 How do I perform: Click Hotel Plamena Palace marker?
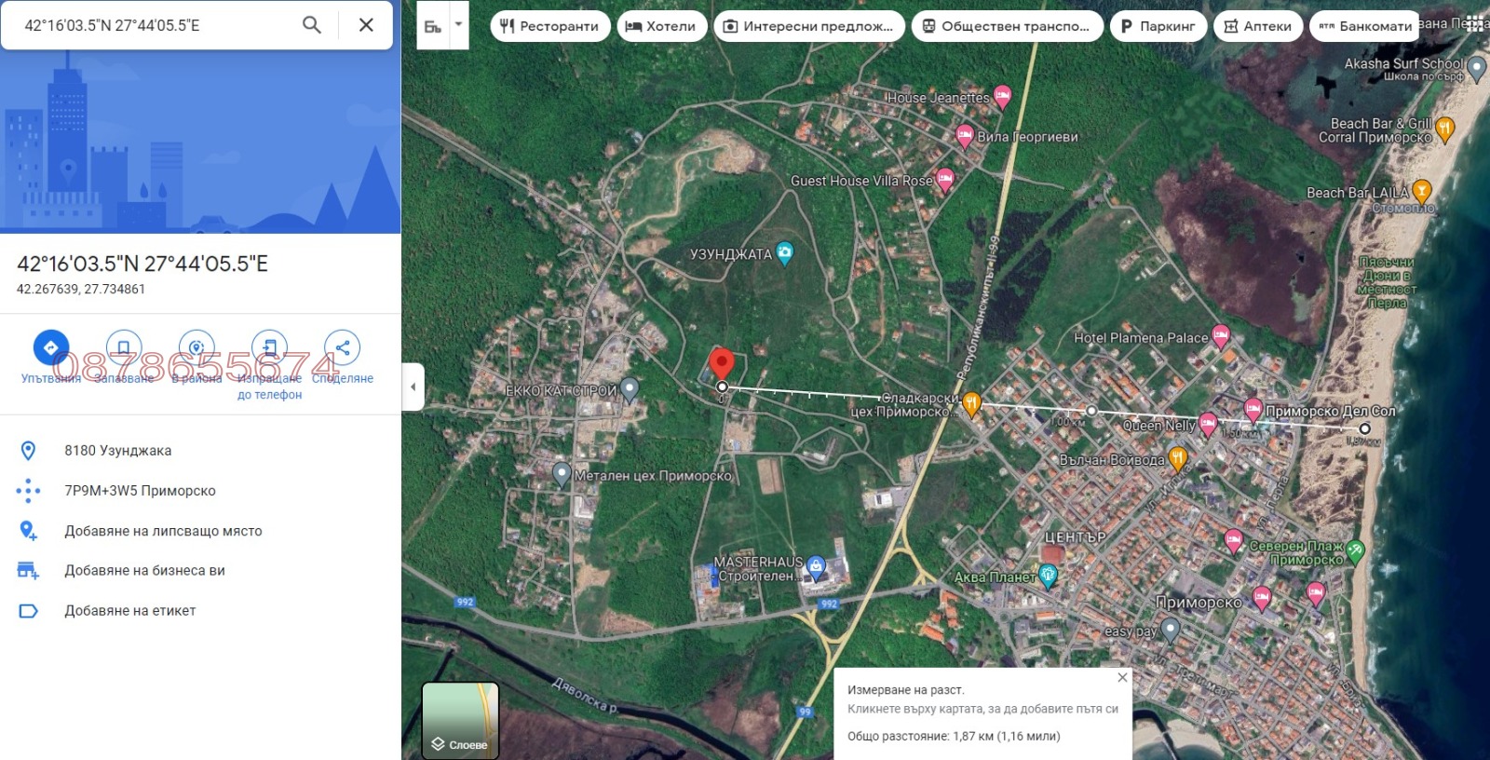coord(1220,336)
